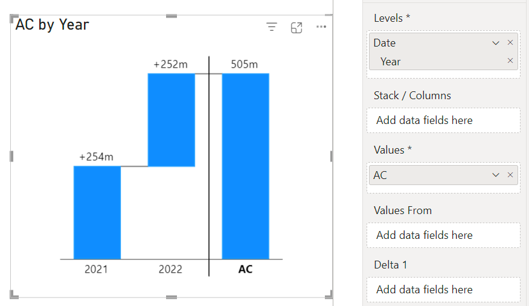The image size is (529, 306).
Task: Open the More options ellipsis menu
Action: click(321, 27)
